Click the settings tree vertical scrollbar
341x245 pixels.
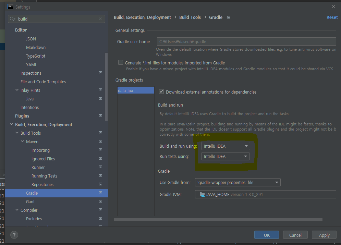pyautogui.click(x=106, y=87)
